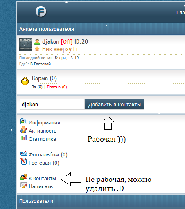This screenshot has width=185, height=209.
Task: Click the Написать envelope icon
Action: (24, 185)
